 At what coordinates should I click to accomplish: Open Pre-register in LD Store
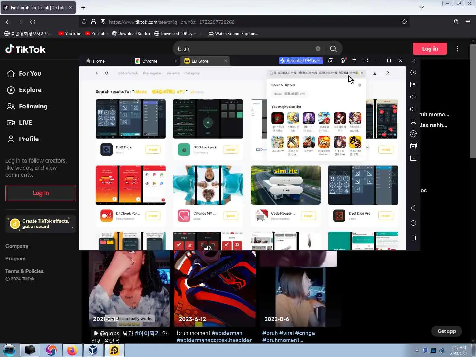pos(152,73)
